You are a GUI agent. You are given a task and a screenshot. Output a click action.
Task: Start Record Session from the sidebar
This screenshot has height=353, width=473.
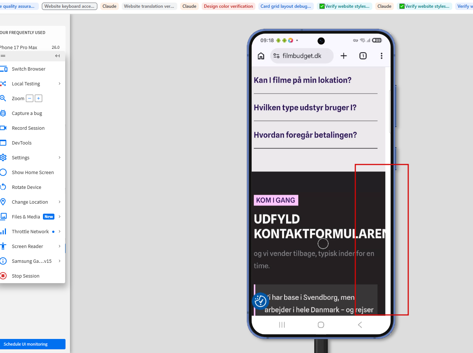tap(28, 128)
